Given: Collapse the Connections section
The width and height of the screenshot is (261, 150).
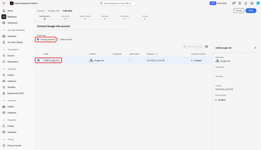Looking at the screenshot, I should [4, 50].
